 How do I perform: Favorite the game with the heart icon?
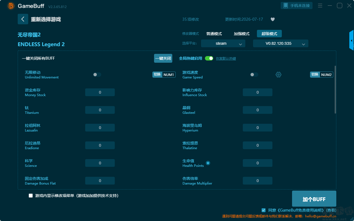coord(273,19)
